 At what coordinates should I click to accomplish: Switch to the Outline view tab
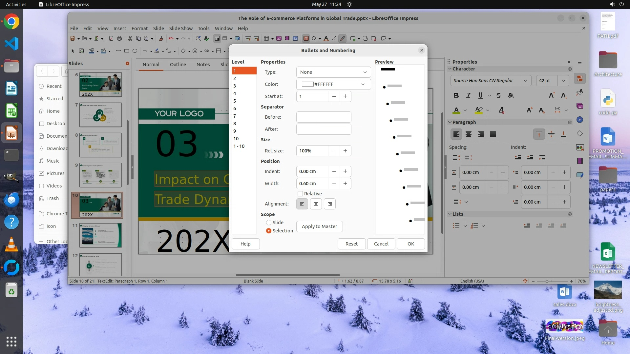tap(178, 65)
